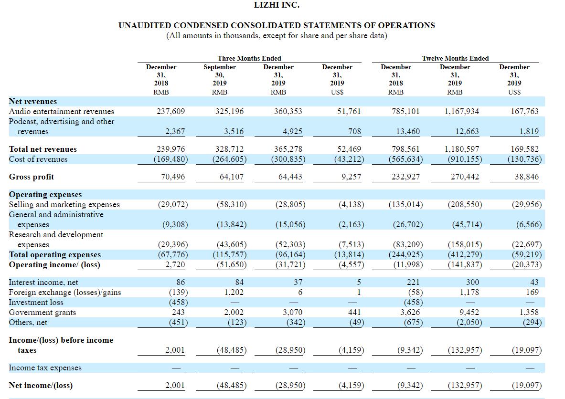Click the 'Selling and marketing expenses' label
The image size is (565, 399).
[64, 205]
